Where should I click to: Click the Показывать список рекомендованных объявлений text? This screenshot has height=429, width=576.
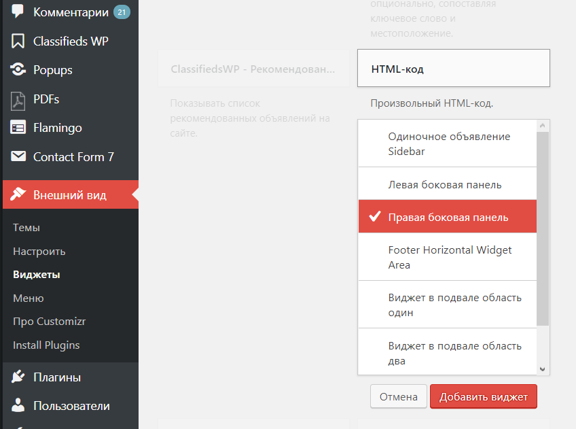click(250, 118)
